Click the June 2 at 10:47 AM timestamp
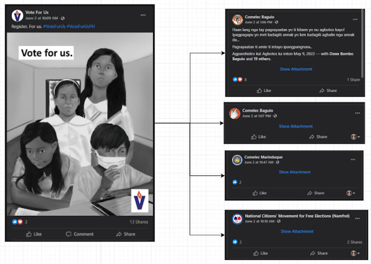The height and width of the screenshot is (264, 371). tap(259, 162)
